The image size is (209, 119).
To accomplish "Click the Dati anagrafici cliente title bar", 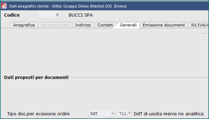I will (x=68, y=6).
